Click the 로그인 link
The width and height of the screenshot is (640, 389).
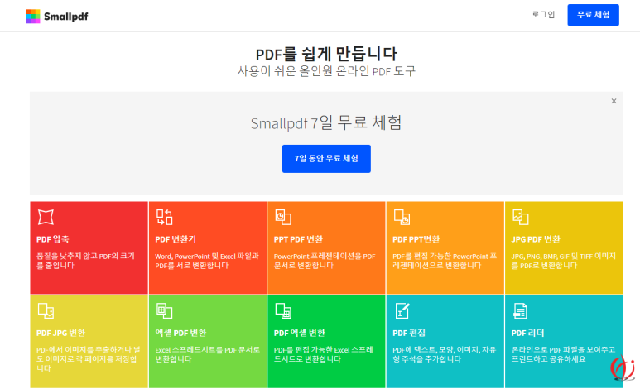click(543, 15)
